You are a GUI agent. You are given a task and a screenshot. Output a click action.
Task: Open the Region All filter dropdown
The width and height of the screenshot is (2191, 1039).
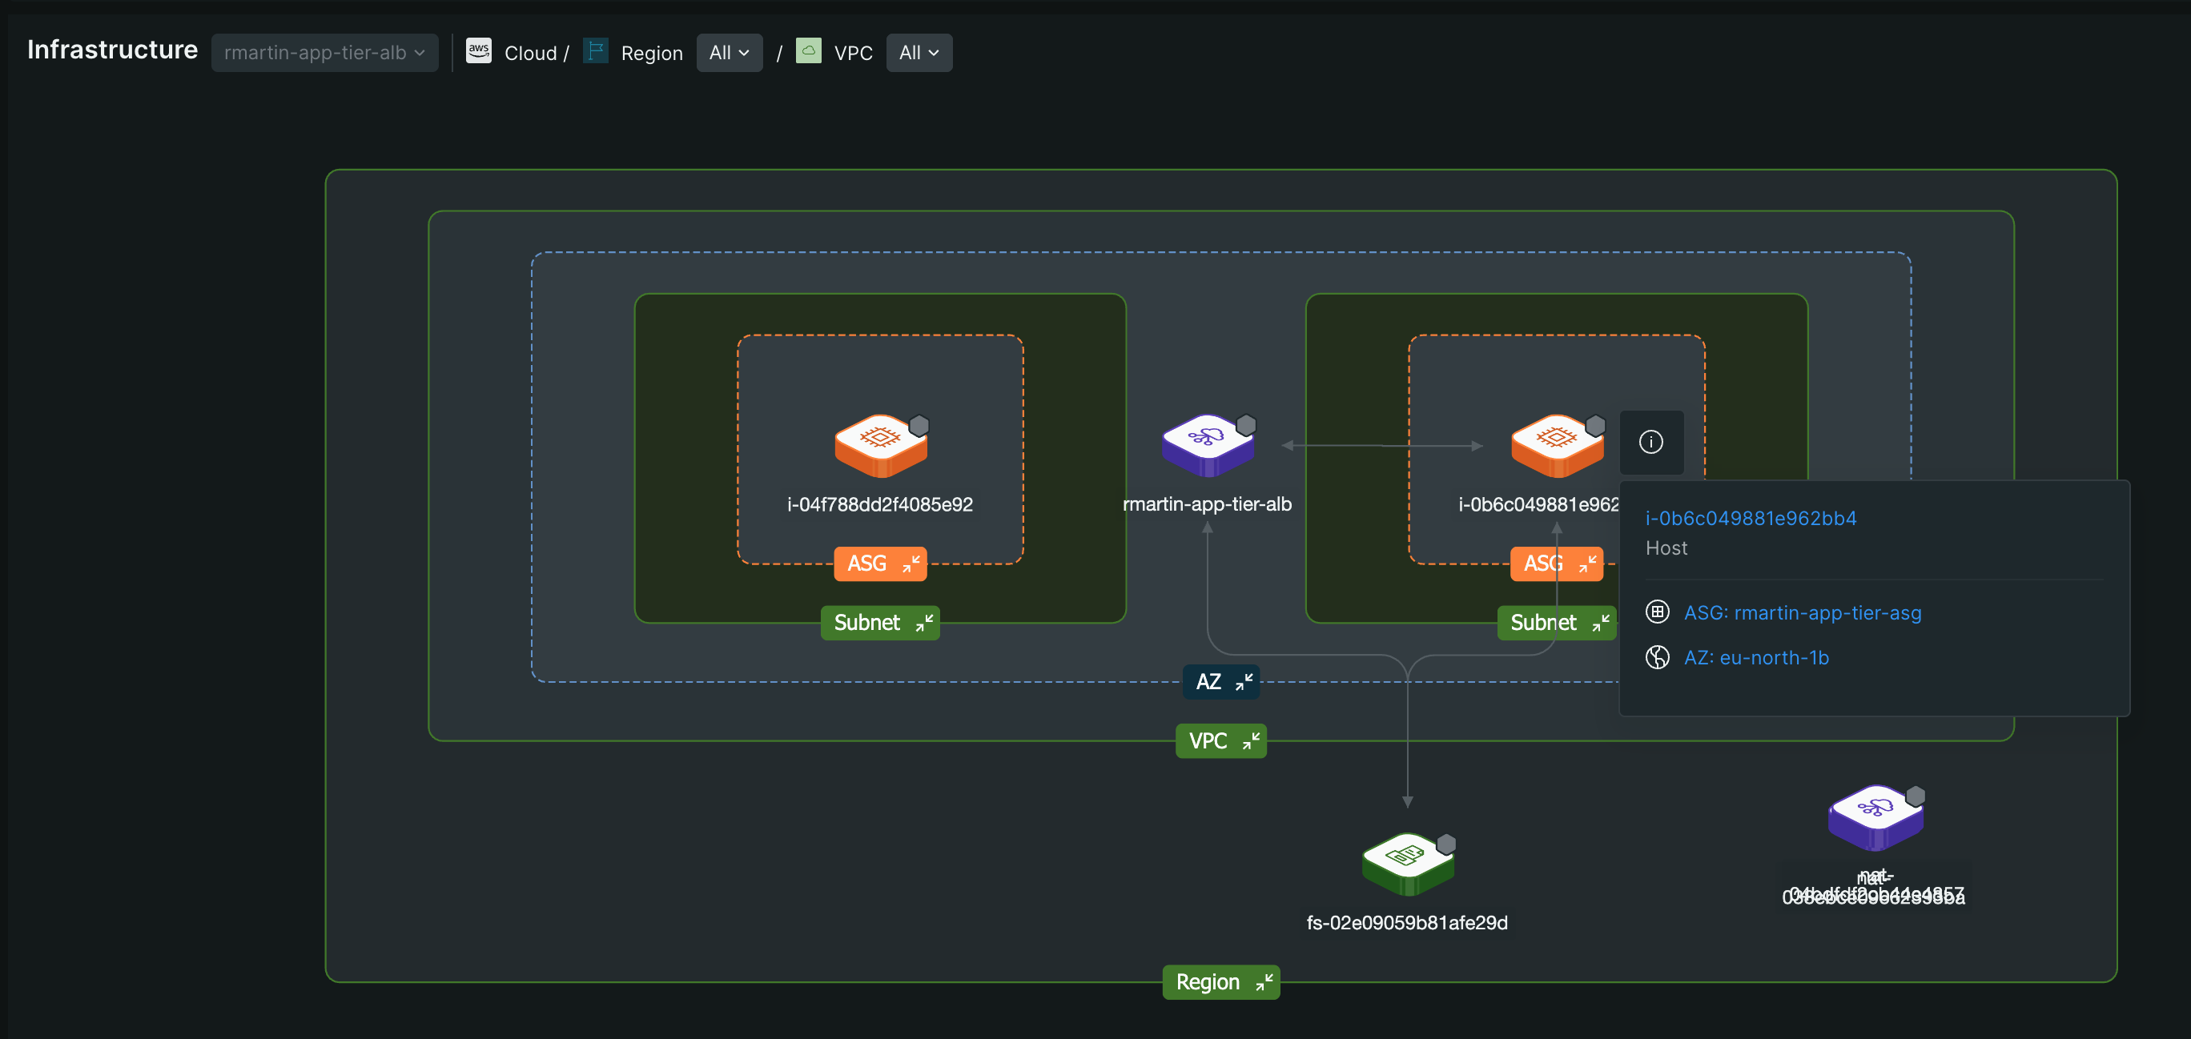point(729,52)
